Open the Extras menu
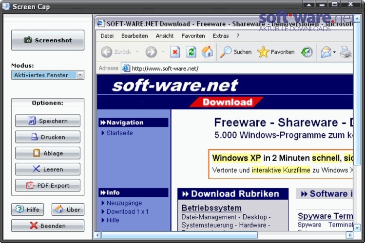The height and width of the screenshot is (243, 365). point(221,36)
